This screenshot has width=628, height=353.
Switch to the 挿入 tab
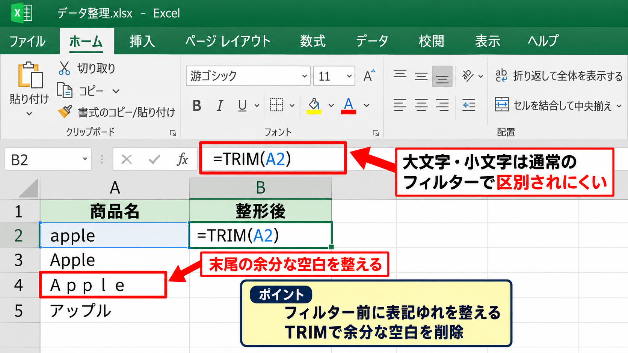(142, 41)
